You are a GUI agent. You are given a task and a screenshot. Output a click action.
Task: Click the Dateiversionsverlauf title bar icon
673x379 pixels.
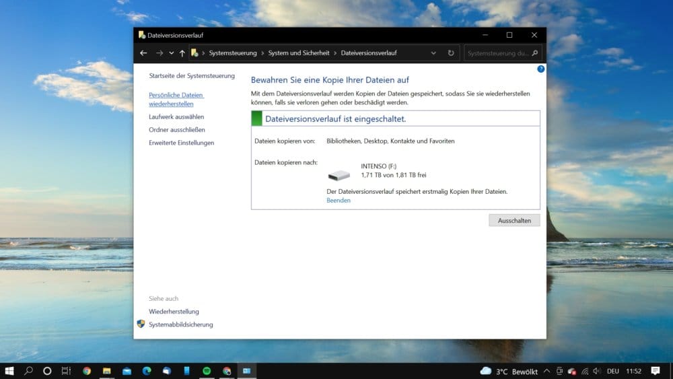[x=141, y=35]
